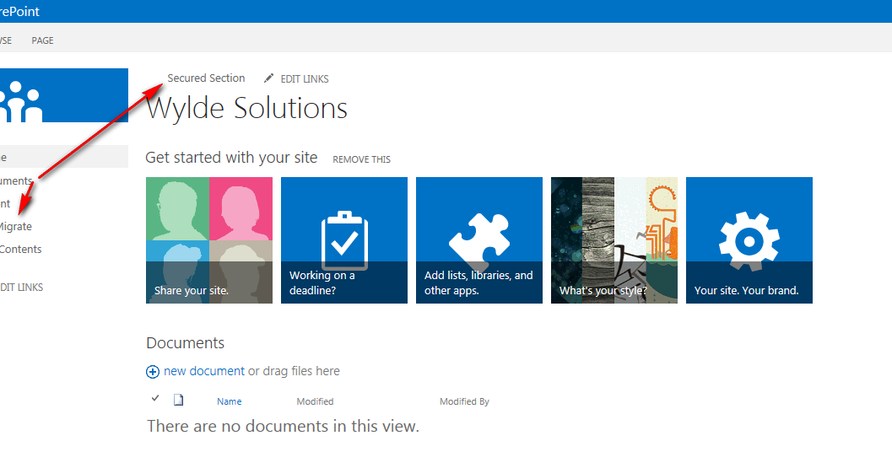Click the pencil icon beside EDIT LINKS at top
Screen dimensions: 892x468
(268, 78)
